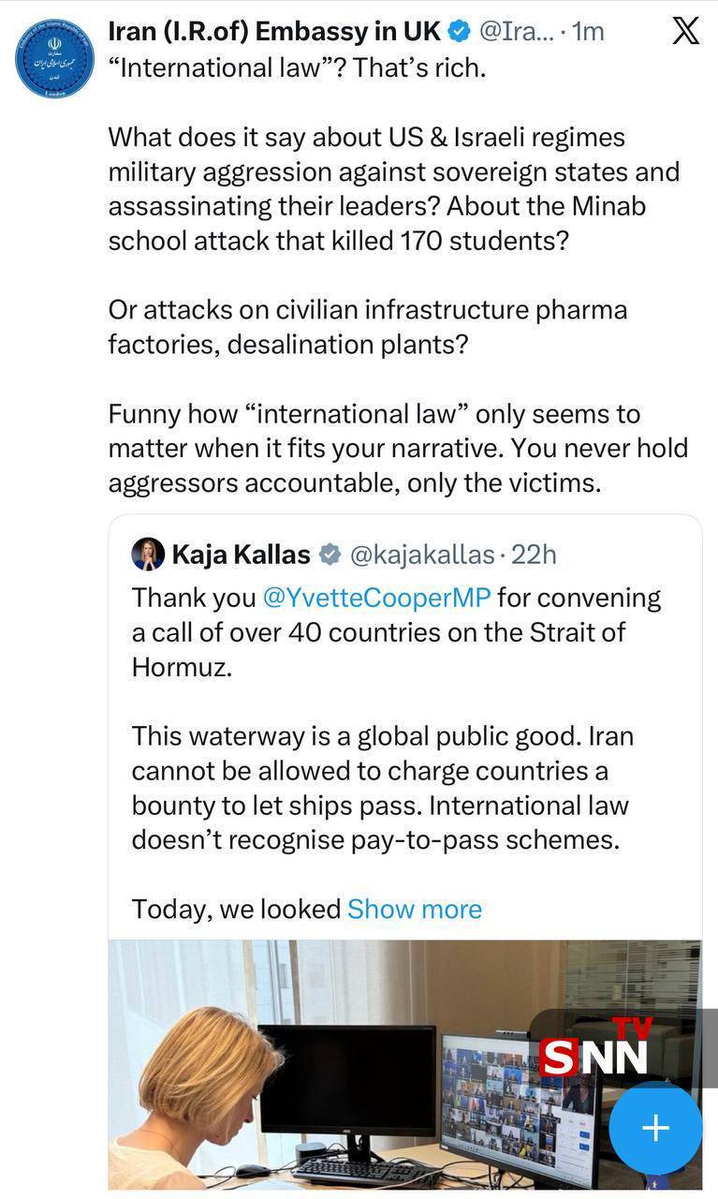Image resolution: width=718 pixels, height=1199 pixels.
Task: Click the SNN TV logo watermark
Action: pos(594,1048)
